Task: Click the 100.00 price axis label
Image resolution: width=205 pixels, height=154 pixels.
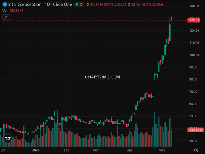Action: 194,55
